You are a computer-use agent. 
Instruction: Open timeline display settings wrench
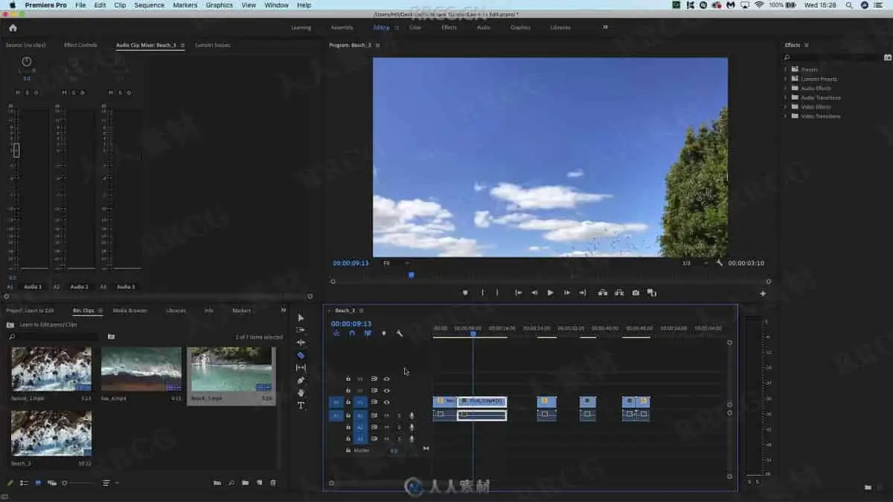click(x=400, y=334)
